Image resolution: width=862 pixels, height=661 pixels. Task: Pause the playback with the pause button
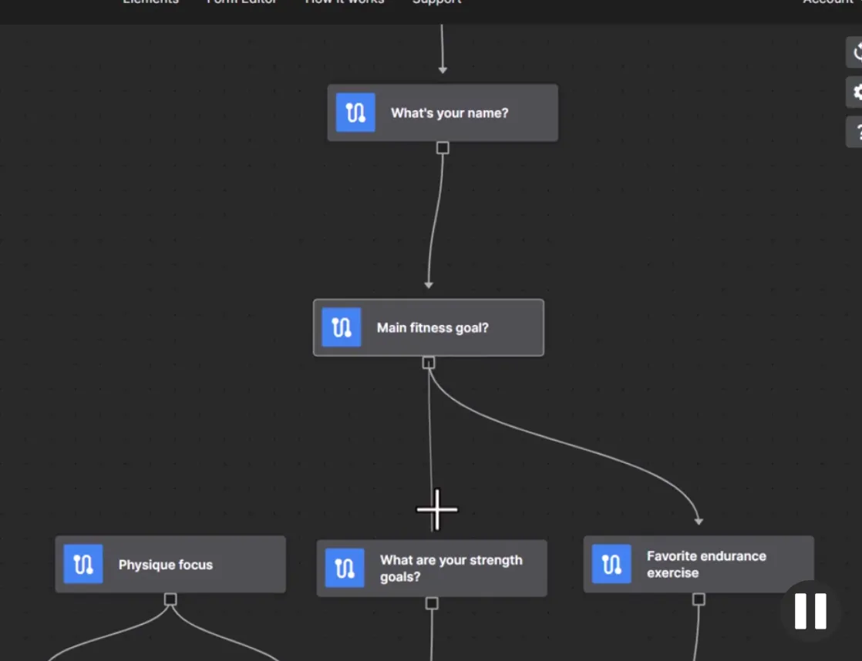pyautogui.click(x=810, y=612)
